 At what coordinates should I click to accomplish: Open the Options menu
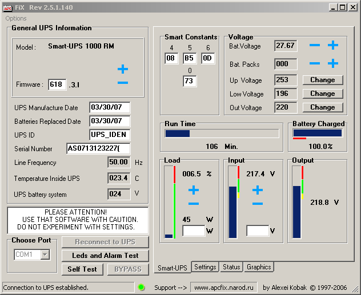click(x=16, y=18)
